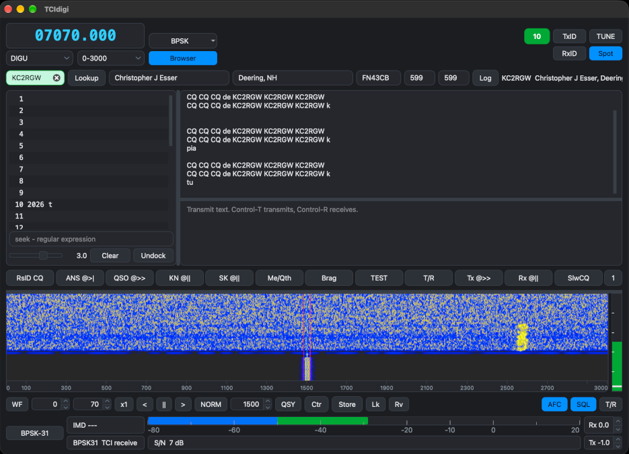Run the Brag macro
This screenshot has width=629, height=454.
pos(329,278)
